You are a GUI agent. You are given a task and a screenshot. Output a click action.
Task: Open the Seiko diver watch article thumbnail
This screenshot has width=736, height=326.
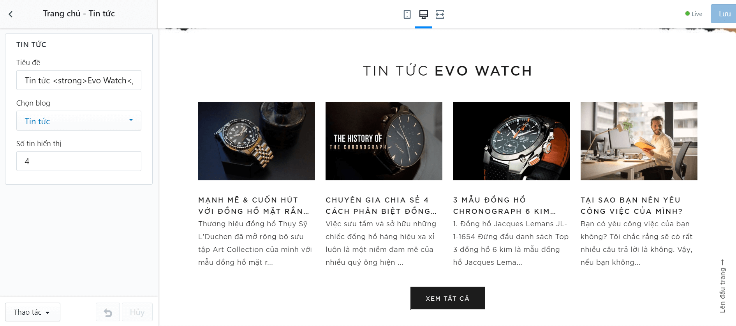tap(257, 141)
